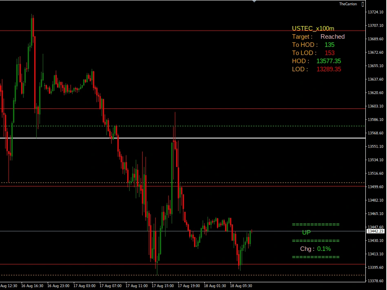Click the chart shift triangle marker
The width and height of the screenshot is (387, 290).
coord(254,1)
